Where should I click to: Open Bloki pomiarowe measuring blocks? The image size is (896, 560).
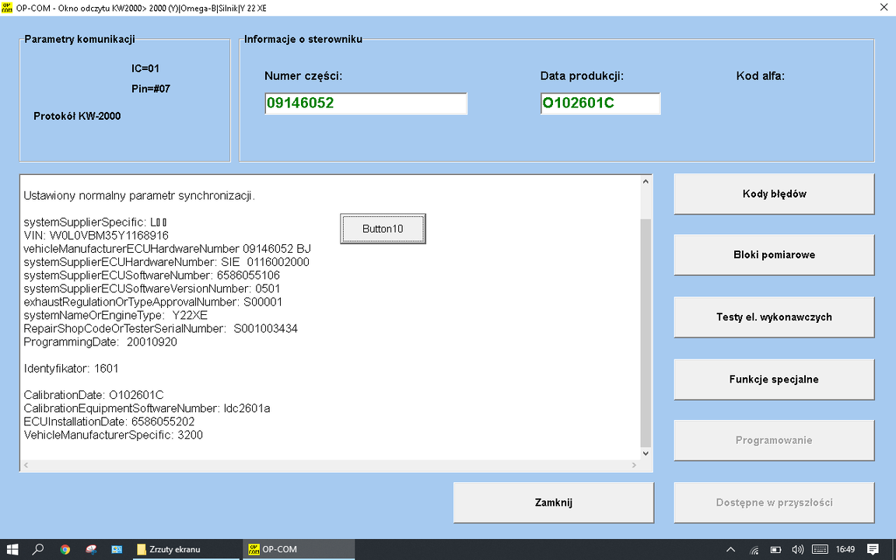[774, 255]
